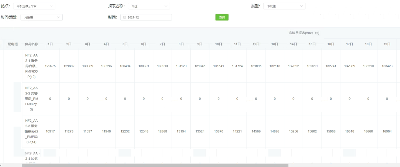Image resolution: width=400 pixels, height=167 pixels.
Task: Open the 时间类型 dropdown showing 月报表
Action: pyautogui.click(x=41, y=17)
